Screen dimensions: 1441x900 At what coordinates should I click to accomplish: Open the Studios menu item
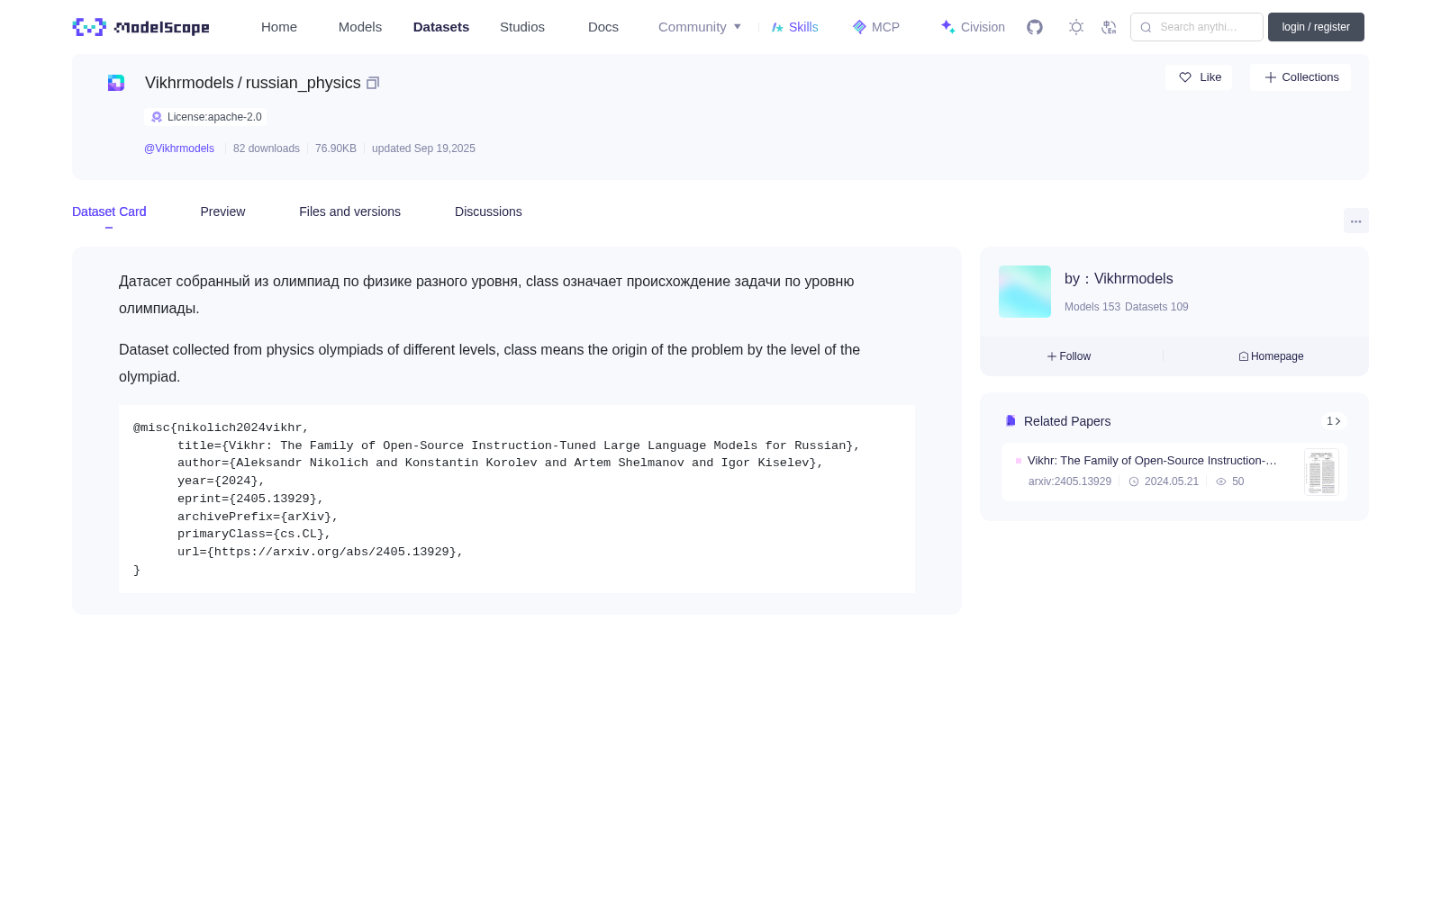(x=522, y=27)
